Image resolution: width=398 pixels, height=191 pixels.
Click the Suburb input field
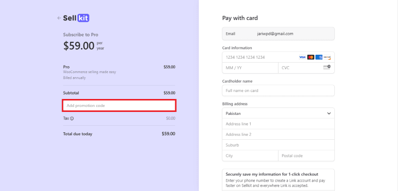coord(278,145)
